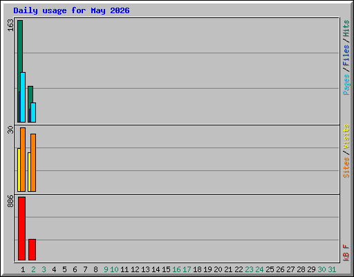Click the green day 16 label on the x-axis
Screen dimensions: 354x277
coord(176,269)
